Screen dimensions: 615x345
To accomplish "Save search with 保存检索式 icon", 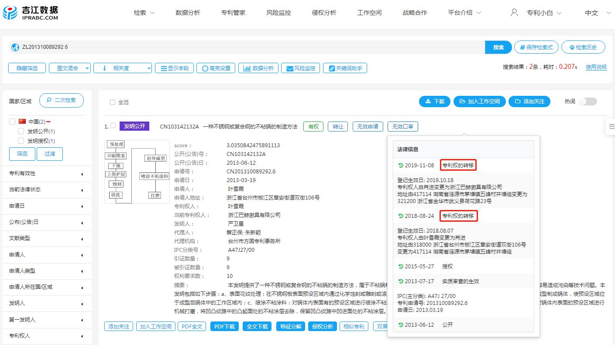I will coord(536,47).
